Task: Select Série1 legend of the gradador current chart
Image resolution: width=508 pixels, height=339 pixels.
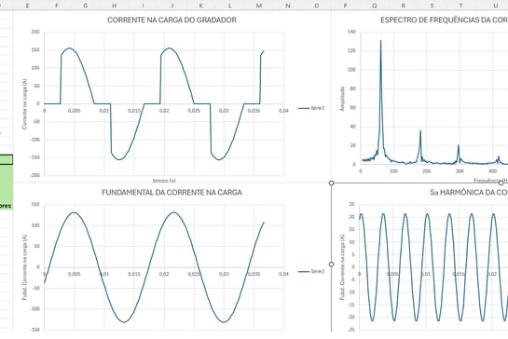Action: point(311,108)
